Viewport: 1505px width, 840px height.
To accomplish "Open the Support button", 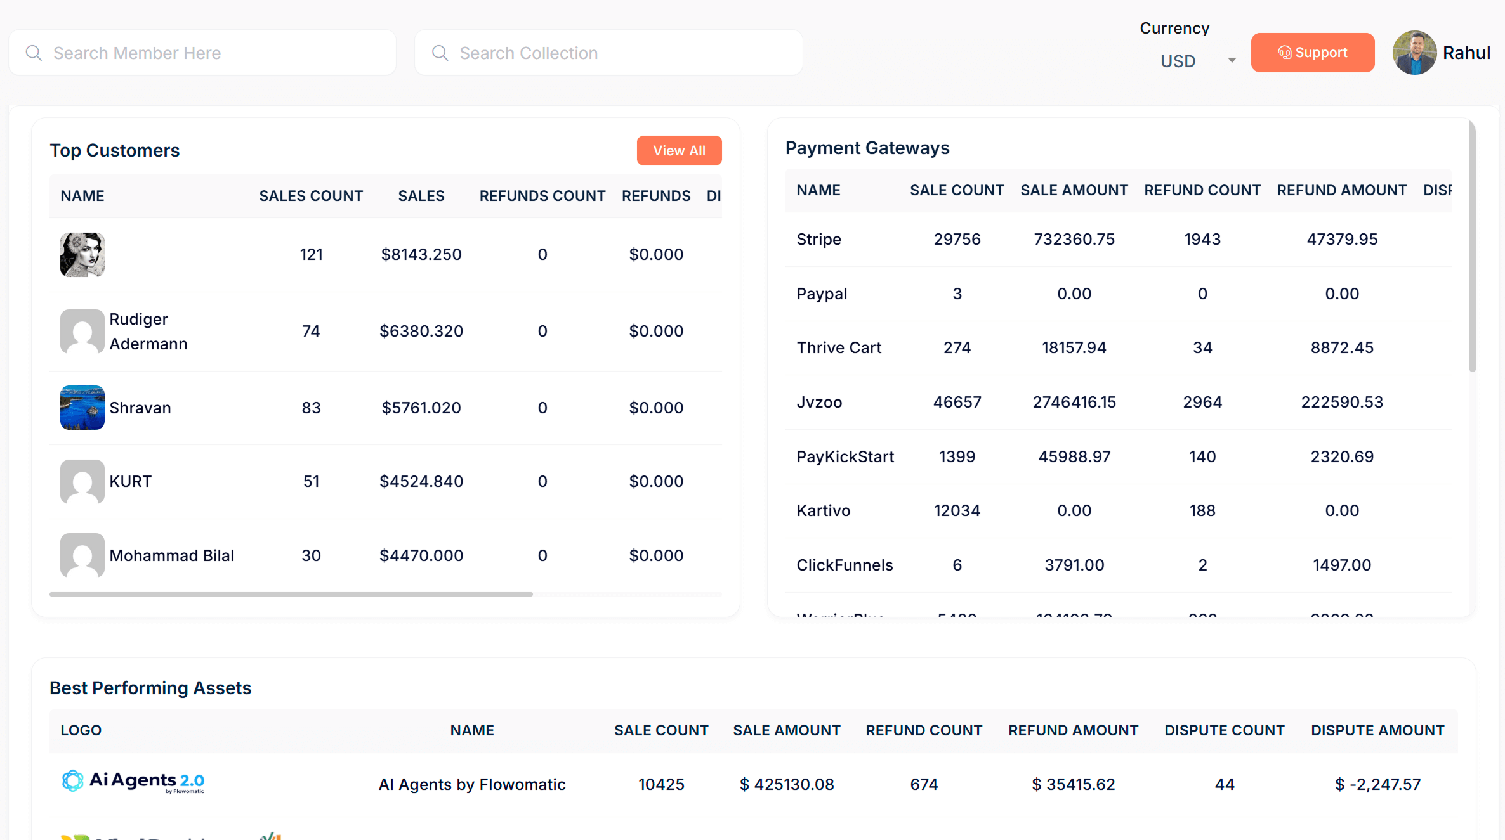I will click(1313, 53).
